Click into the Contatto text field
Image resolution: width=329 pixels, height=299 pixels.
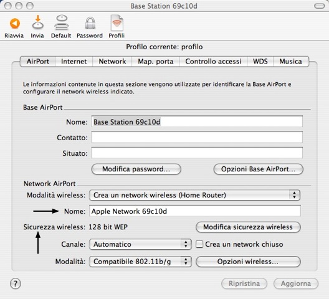tap(197, 137)
